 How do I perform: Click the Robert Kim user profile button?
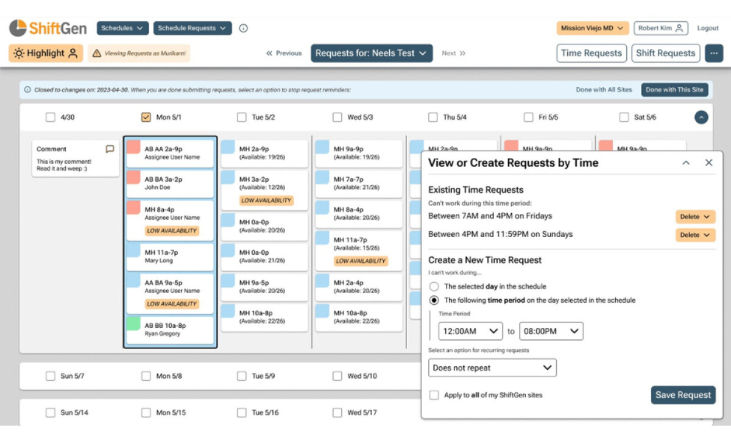[660, 28]
